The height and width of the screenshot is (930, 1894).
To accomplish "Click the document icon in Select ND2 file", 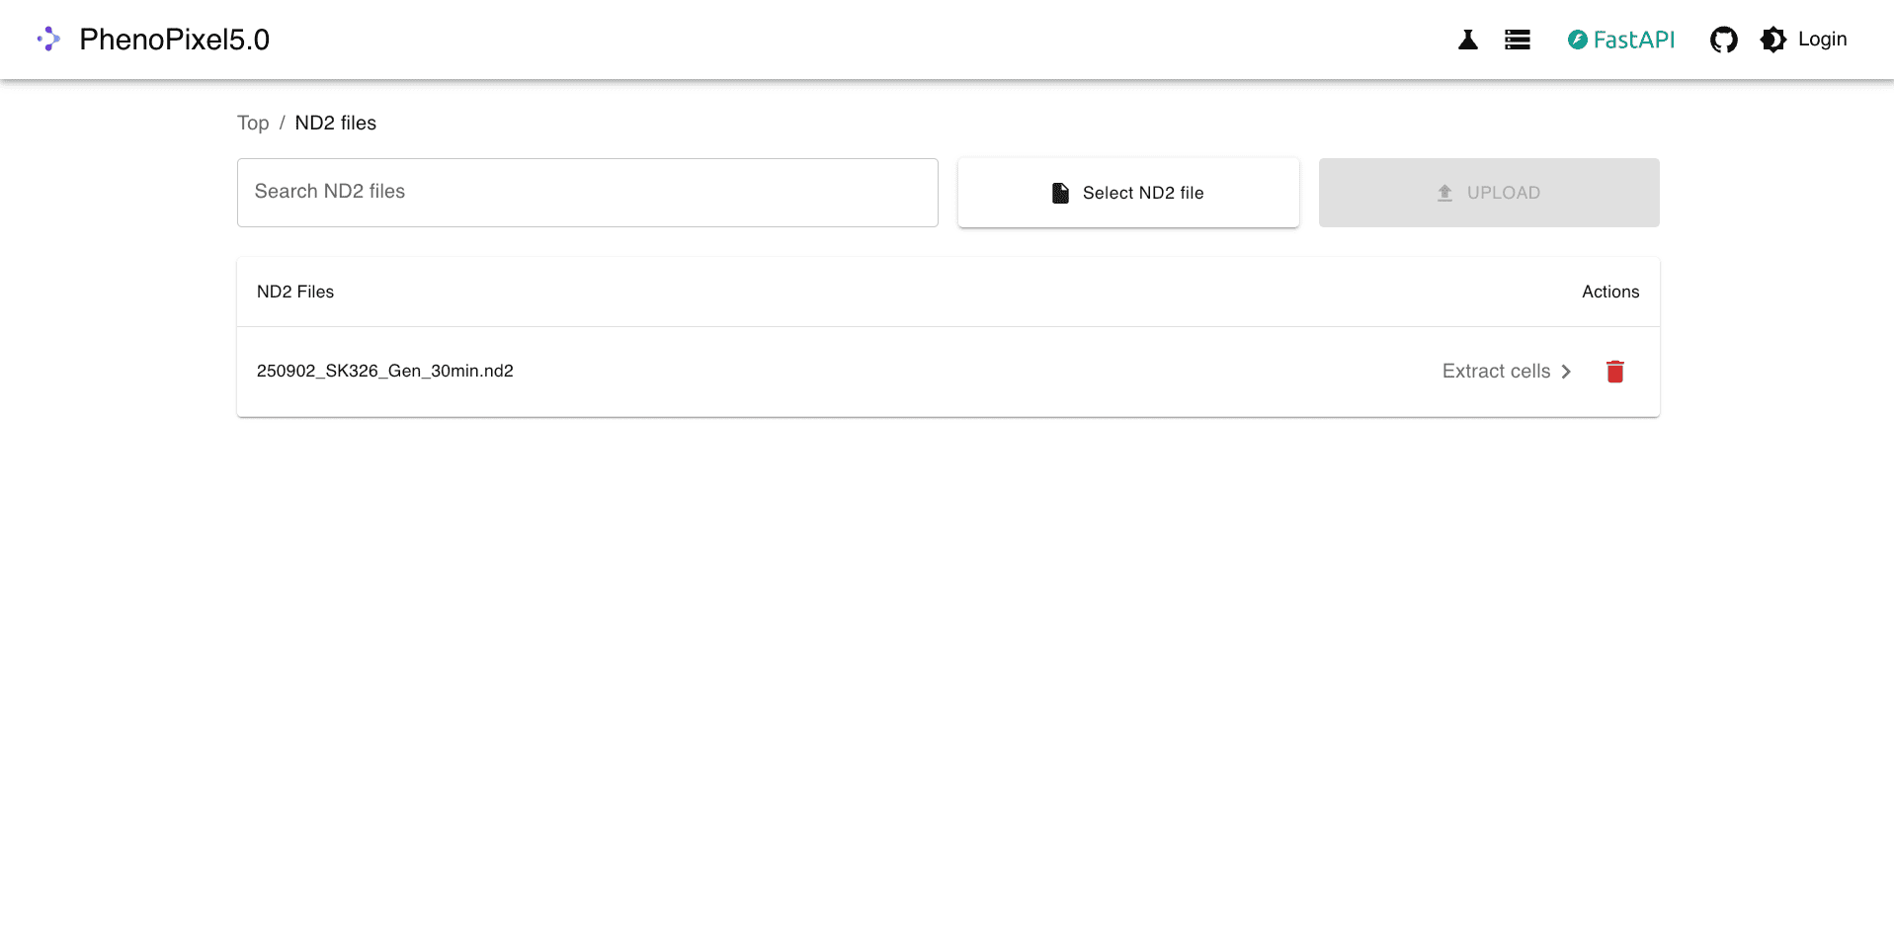I will point(1060,193).
